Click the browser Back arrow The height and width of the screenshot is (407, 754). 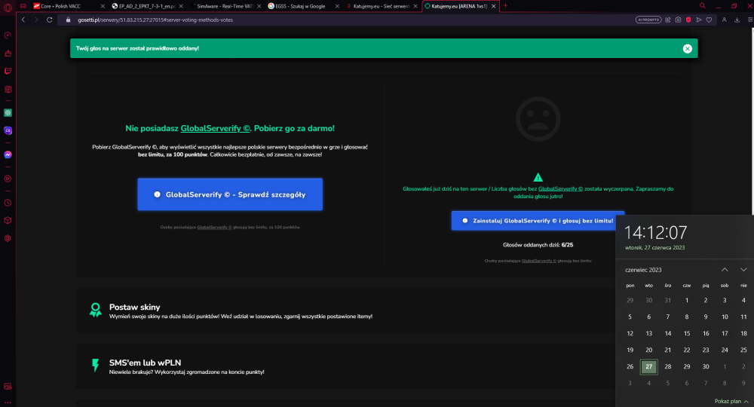tap(23, 20)
